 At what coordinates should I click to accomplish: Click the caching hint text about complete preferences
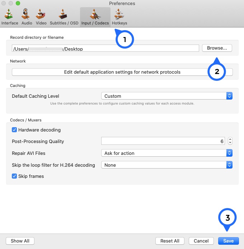[122, 103]
